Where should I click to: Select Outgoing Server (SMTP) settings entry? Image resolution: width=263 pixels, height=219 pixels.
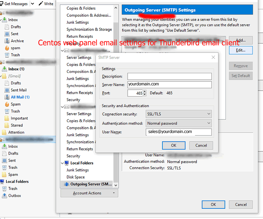(89, 184)
